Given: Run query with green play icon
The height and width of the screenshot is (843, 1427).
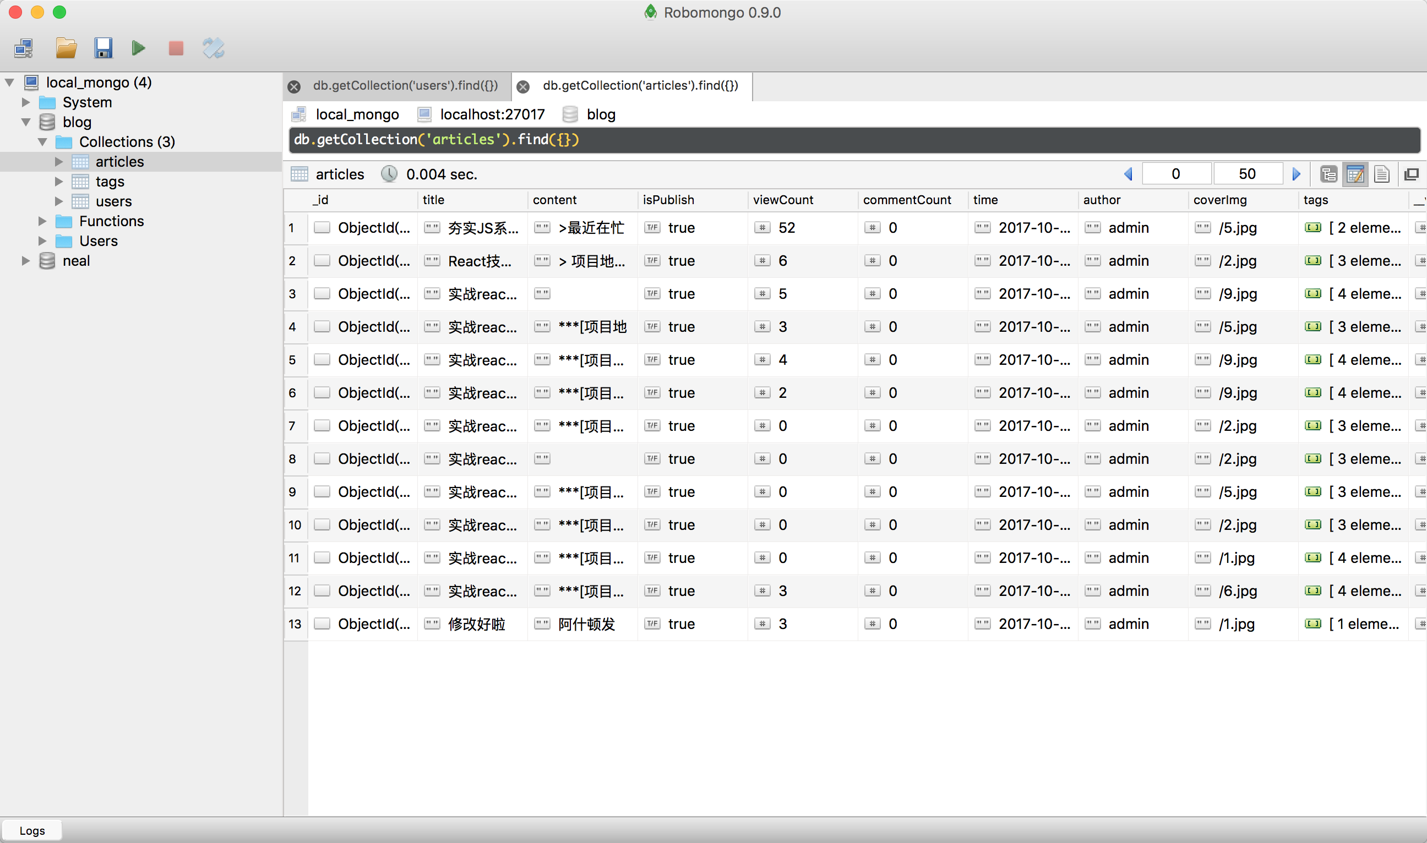Looking at the screenshot, I should (x=138, y=48).
